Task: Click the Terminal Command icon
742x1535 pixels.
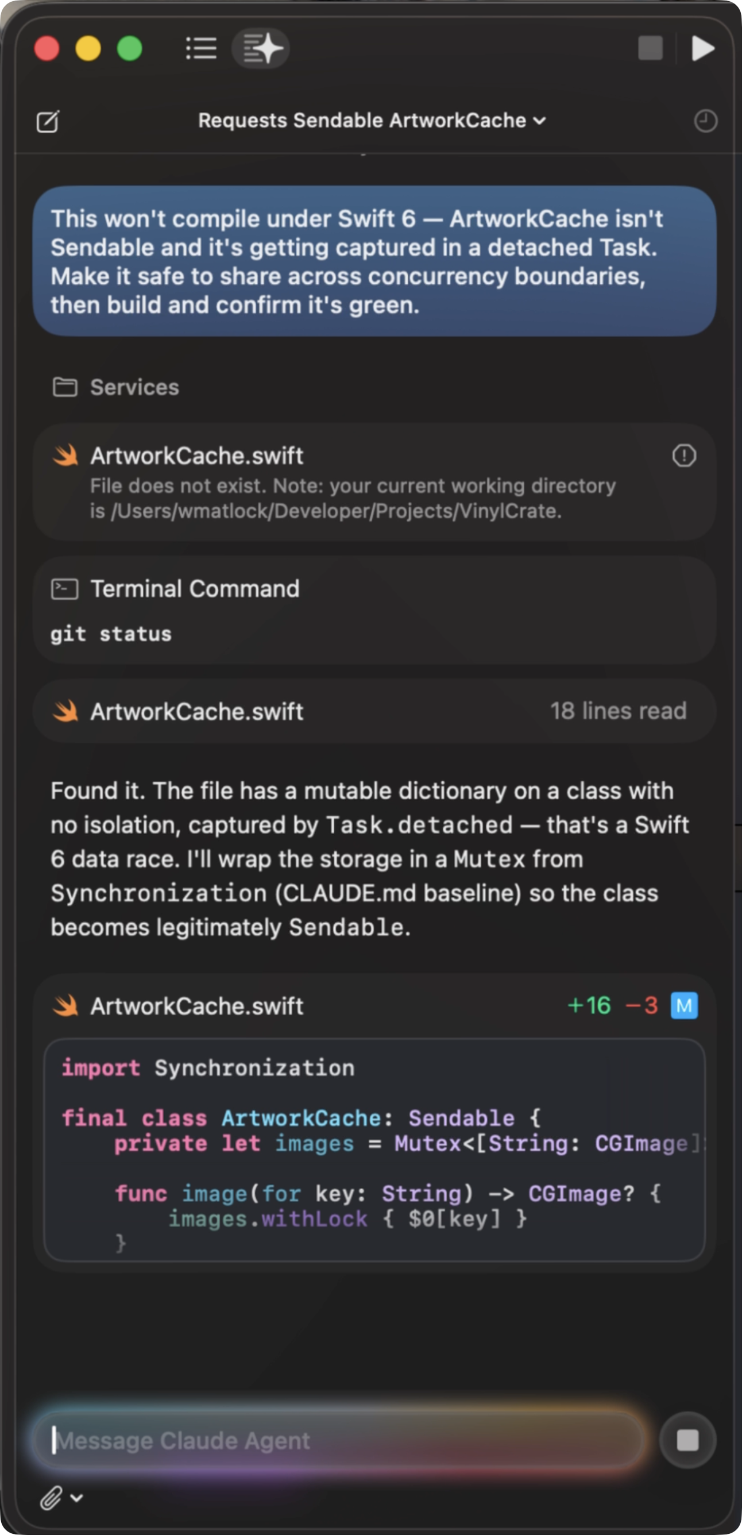Action: pos(65,589)
